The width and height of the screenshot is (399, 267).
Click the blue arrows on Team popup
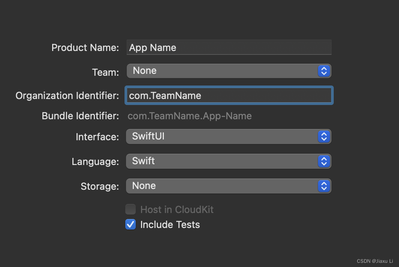(x=324, y=71)
